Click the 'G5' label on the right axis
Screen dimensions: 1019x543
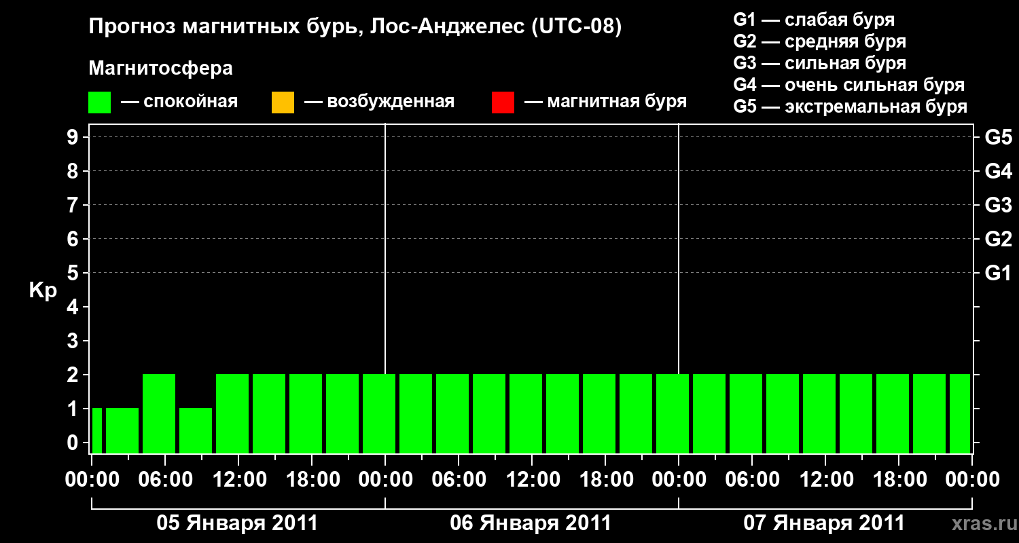[x=999, y=137]
